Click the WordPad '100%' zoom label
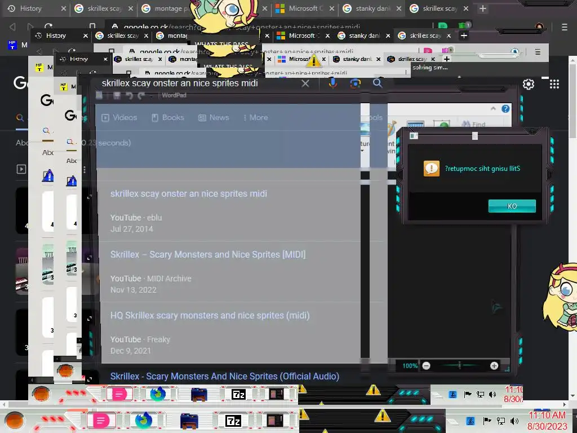577x433 pixels. 410,365
